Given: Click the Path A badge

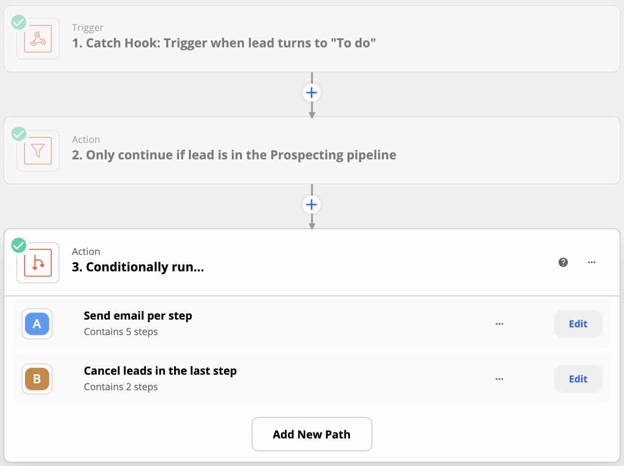Looking at the screenshot, I should click(37, 324).
